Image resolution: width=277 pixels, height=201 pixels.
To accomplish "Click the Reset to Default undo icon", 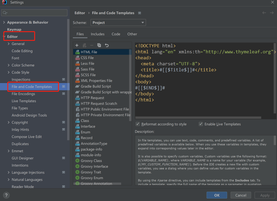I will pyautogui.click(x=107, y=45).
